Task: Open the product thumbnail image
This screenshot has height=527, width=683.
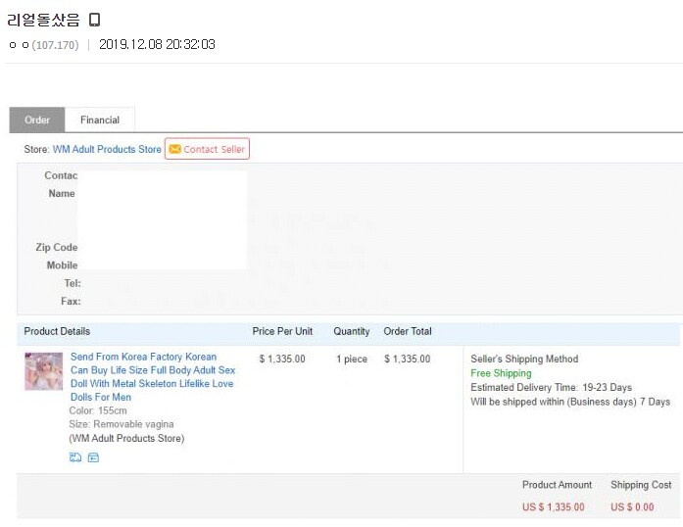Action: pyautogui.click(x=43, y=372)
